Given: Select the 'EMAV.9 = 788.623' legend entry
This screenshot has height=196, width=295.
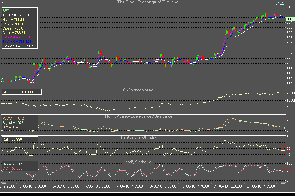Looking at the screenshot, I should point(17,42).
